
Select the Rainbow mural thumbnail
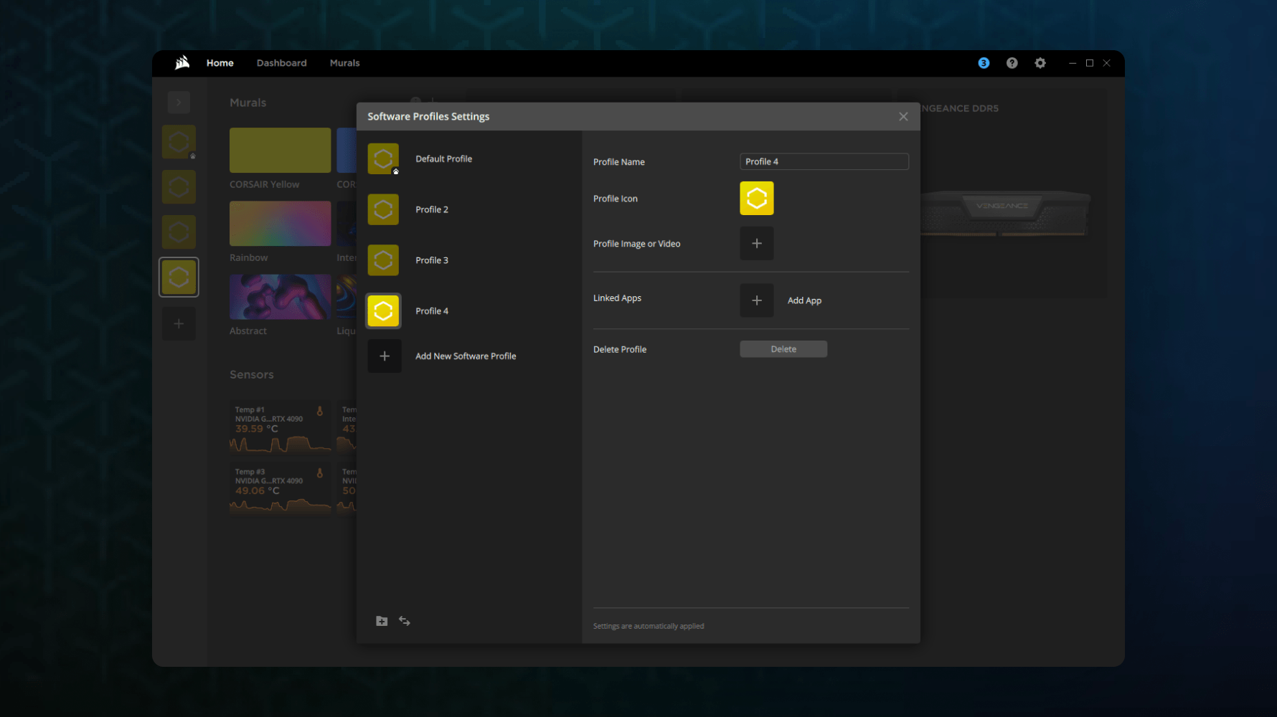click(280, 224)
